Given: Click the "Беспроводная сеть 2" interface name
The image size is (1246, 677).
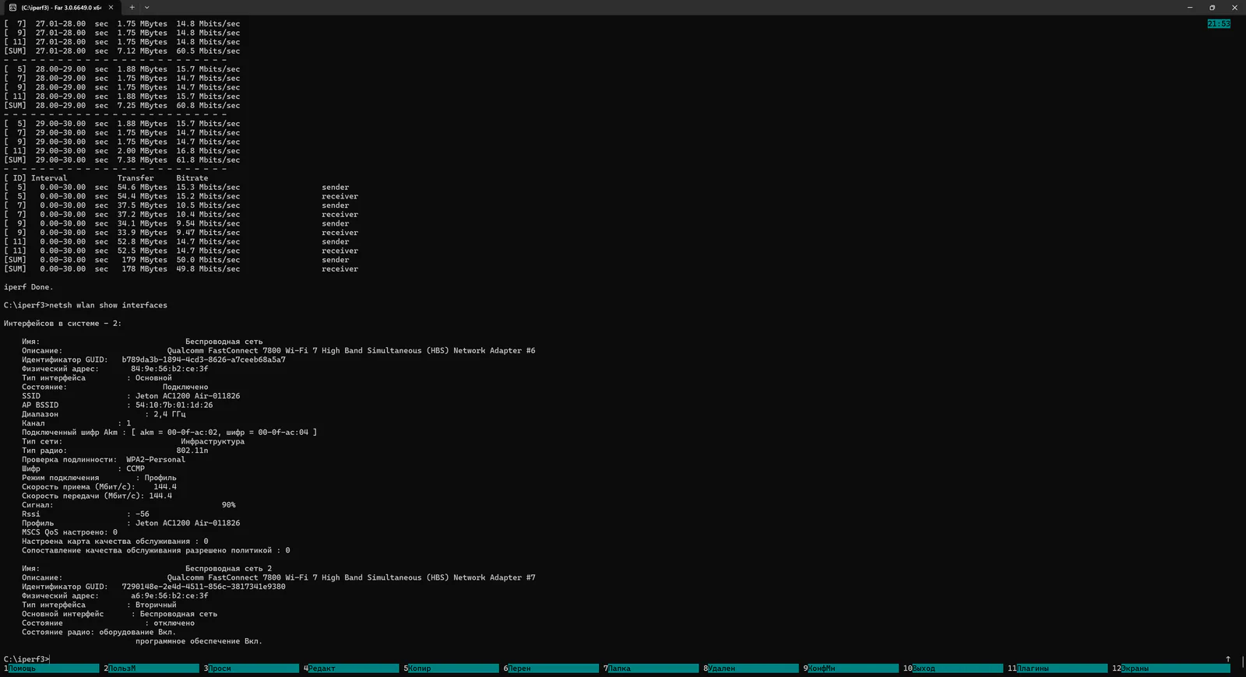Looking at the screenshot, I should 228,569.
